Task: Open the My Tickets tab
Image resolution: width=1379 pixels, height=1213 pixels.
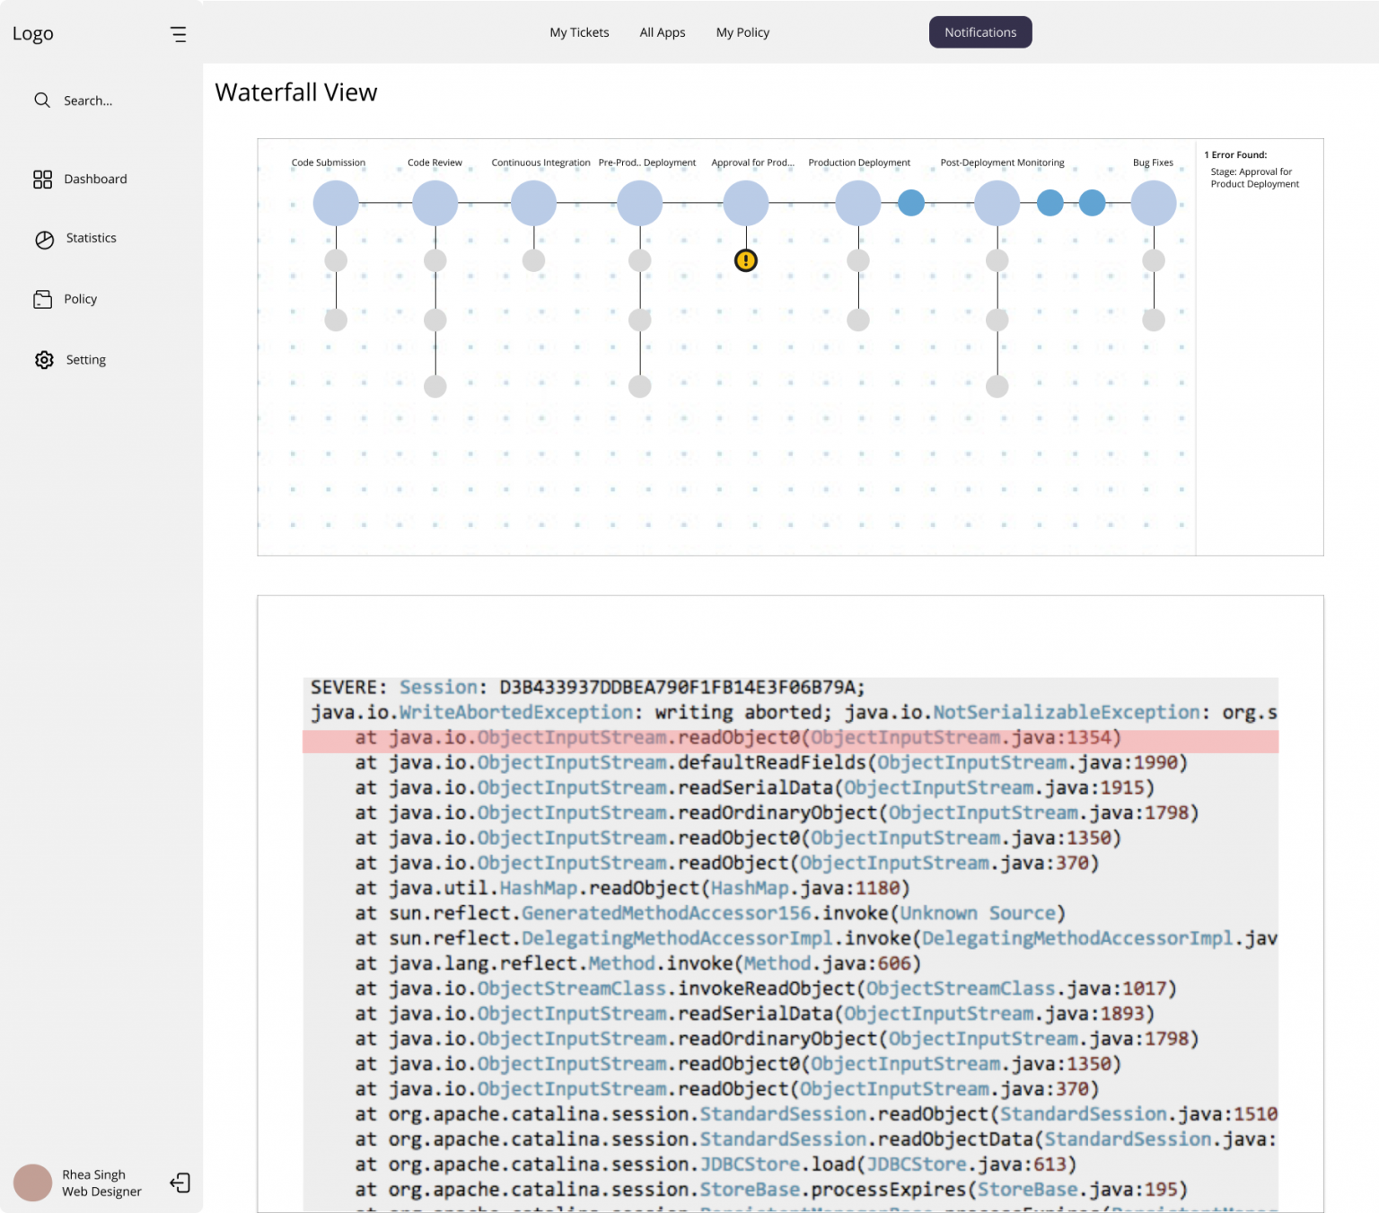Action: click(x=579, y=32)
